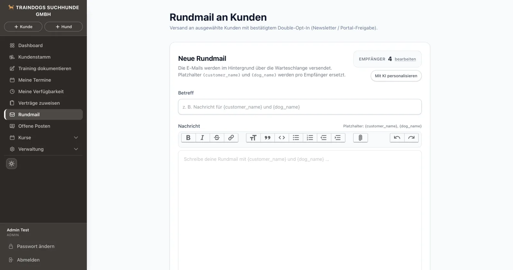Click the Abmelden logout icon

[x=11, y=260]
